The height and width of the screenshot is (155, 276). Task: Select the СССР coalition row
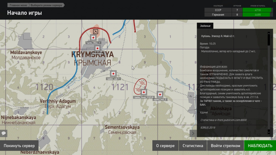(x=238, y=10)
